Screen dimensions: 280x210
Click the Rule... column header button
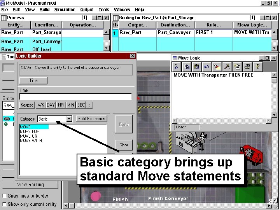pyautogui.click(x=213, y=25)
